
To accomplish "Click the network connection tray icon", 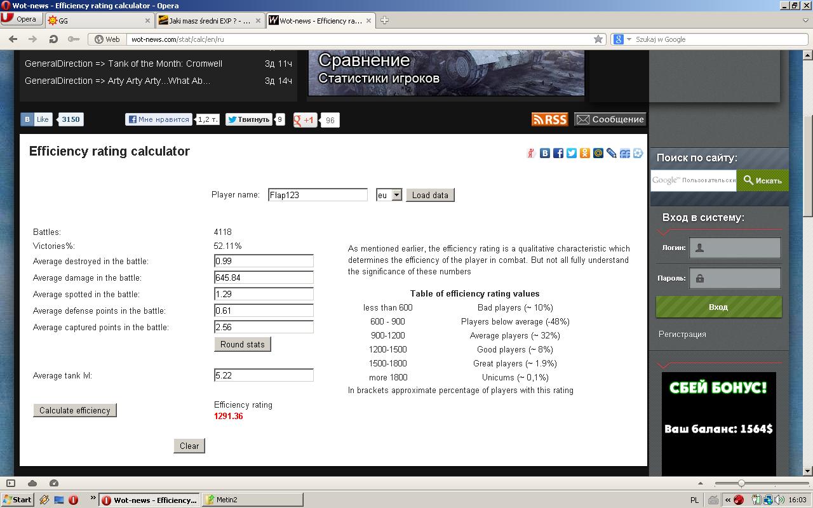I will [x=768, y=500].
